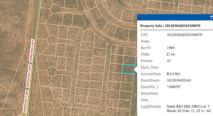This screenshot has height=116, width=213.
Task: Select the ParcelNu_1 value "100070"
Action: tap(174, 87)
